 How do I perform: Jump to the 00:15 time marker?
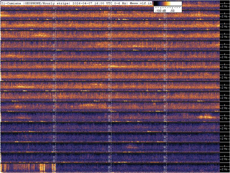point(54,159)
